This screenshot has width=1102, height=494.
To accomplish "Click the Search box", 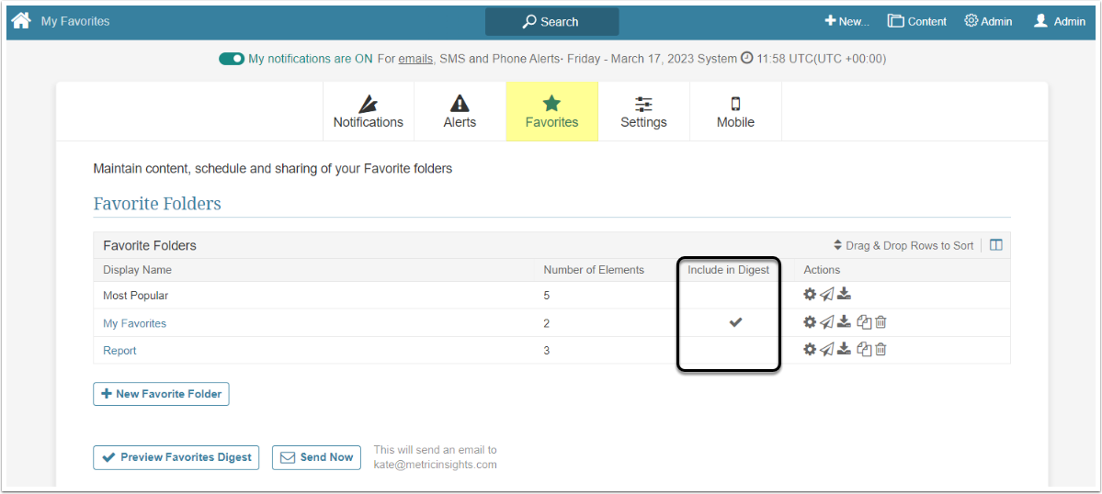I will pos(551,21).
